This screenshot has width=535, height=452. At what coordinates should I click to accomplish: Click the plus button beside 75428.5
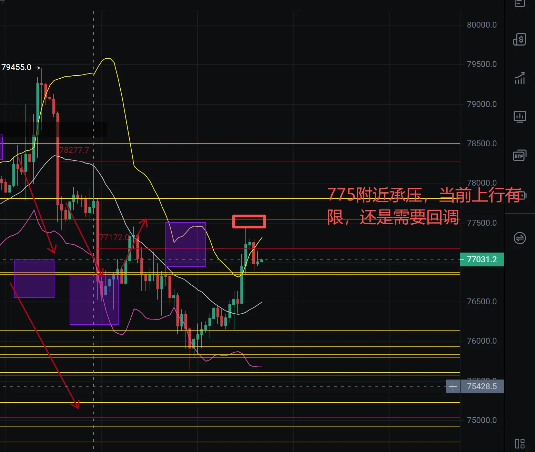click(453, 386)
